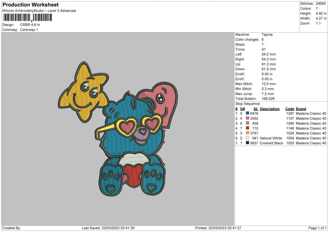Viewport: 329px width, 232px height.
Task: Click the 'Code' column header
Action: (290, 109)
